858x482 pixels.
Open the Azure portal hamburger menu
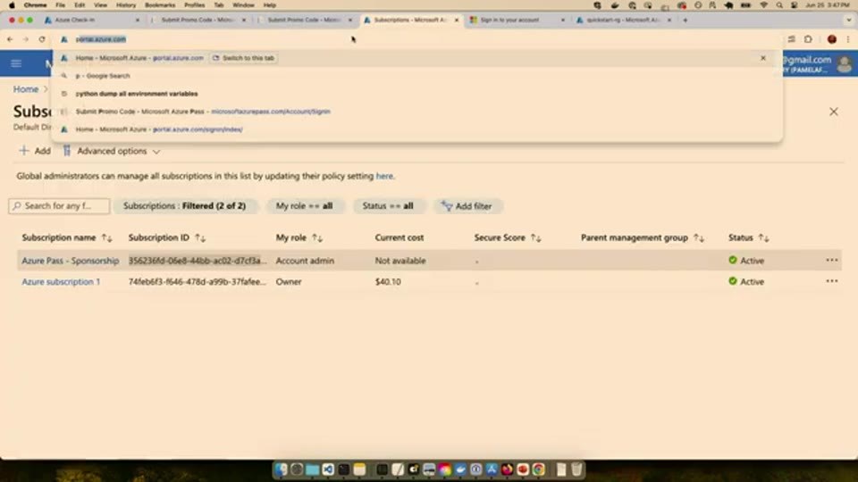click(16, 63)
